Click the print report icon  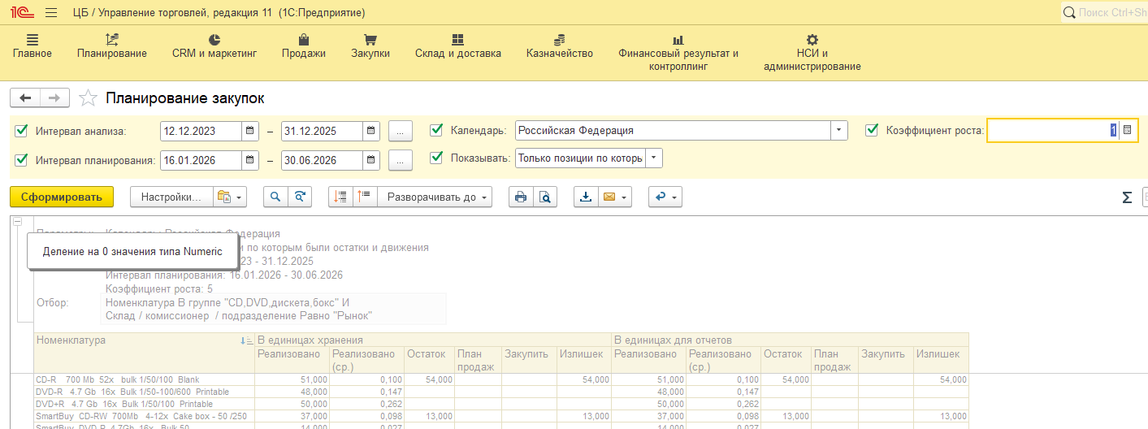tap(521, 197)
